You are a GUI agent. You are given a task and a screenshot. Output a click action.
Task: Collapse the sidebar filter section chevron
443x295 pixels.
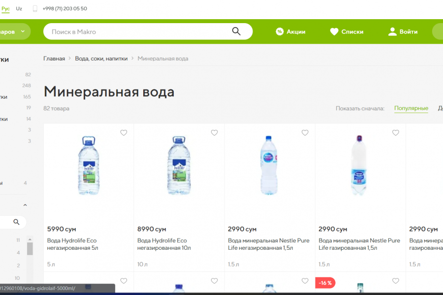point(25,205)
